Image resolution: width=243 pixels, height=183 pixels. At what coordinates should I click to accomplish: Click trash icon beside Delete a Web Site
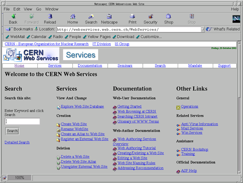[x=58, y=157]
